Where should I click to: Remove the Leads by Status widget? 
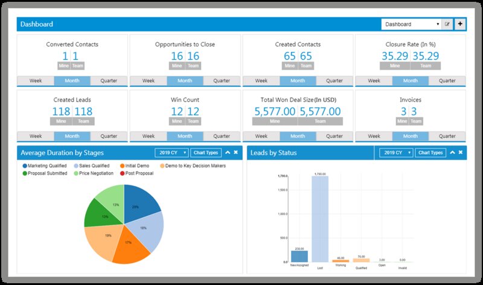461,153
